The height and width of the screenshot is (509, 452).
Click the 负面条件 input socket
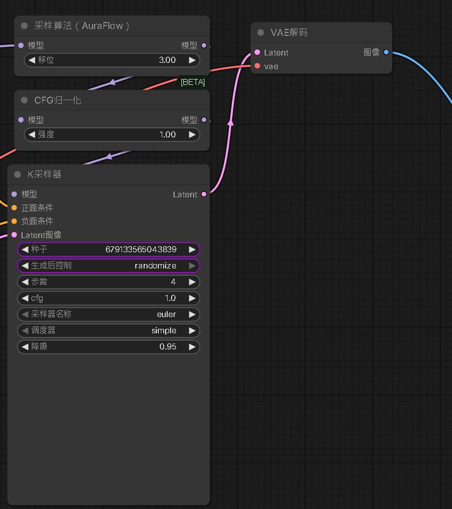[x=14, y=221]
